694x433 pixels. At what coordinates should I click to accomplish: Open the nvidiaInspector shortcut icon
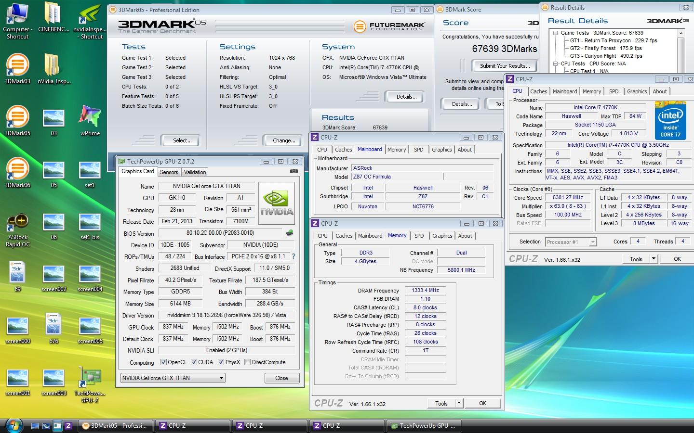click(x=90, y=22)
